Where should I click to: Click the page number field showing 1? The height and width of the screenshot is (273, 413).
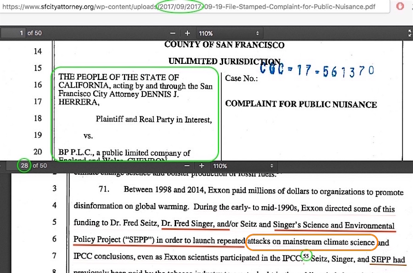[x=13, y=34]
